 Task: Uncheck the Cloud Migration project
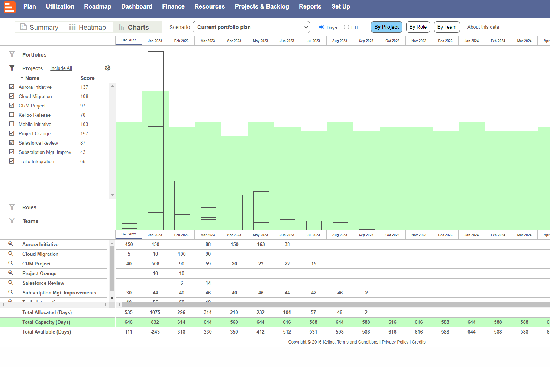[12, 96]
